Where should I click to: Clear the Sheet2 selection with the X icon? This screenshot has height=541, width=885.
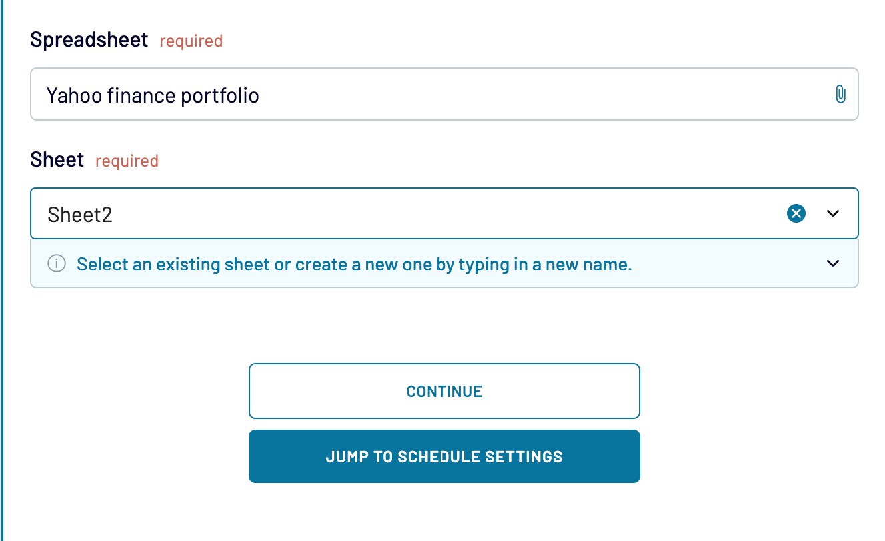pos(796,213)
